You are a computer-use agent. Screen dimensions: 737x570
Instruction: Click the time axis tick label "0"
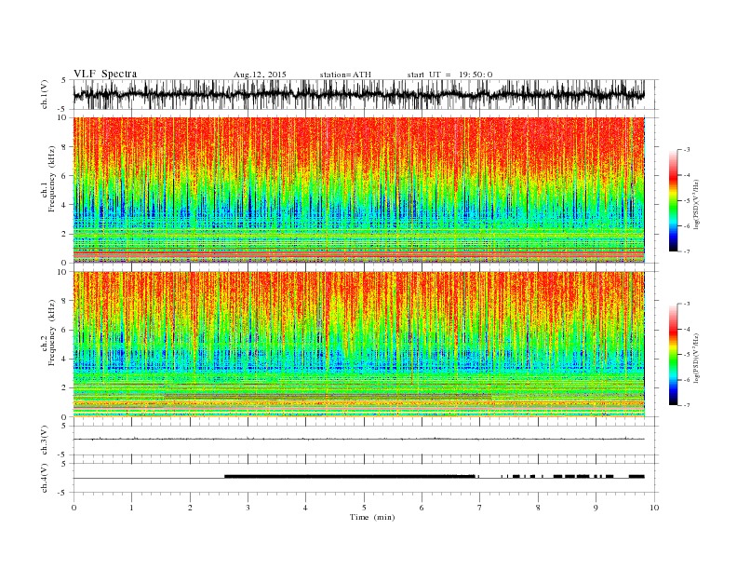click(74, 508)
